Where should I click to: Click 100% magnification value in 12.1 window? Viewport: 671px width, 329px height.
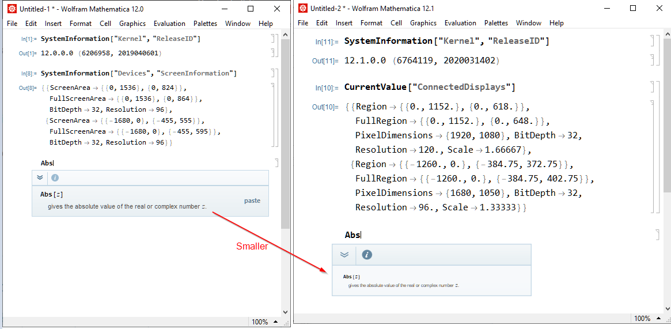643,318
